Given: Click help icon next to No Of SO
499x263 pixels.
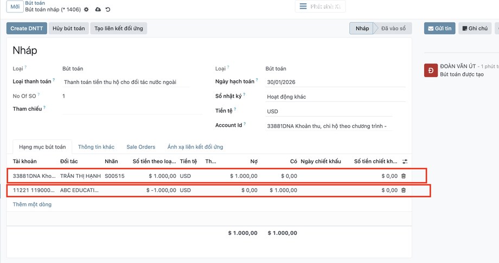Looking at the screenshot, I should [39, 94].
